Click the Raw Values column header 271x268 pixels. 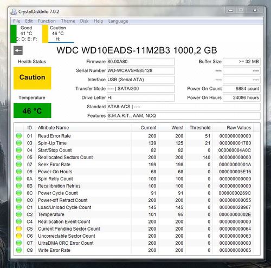(x=233, y=128)
